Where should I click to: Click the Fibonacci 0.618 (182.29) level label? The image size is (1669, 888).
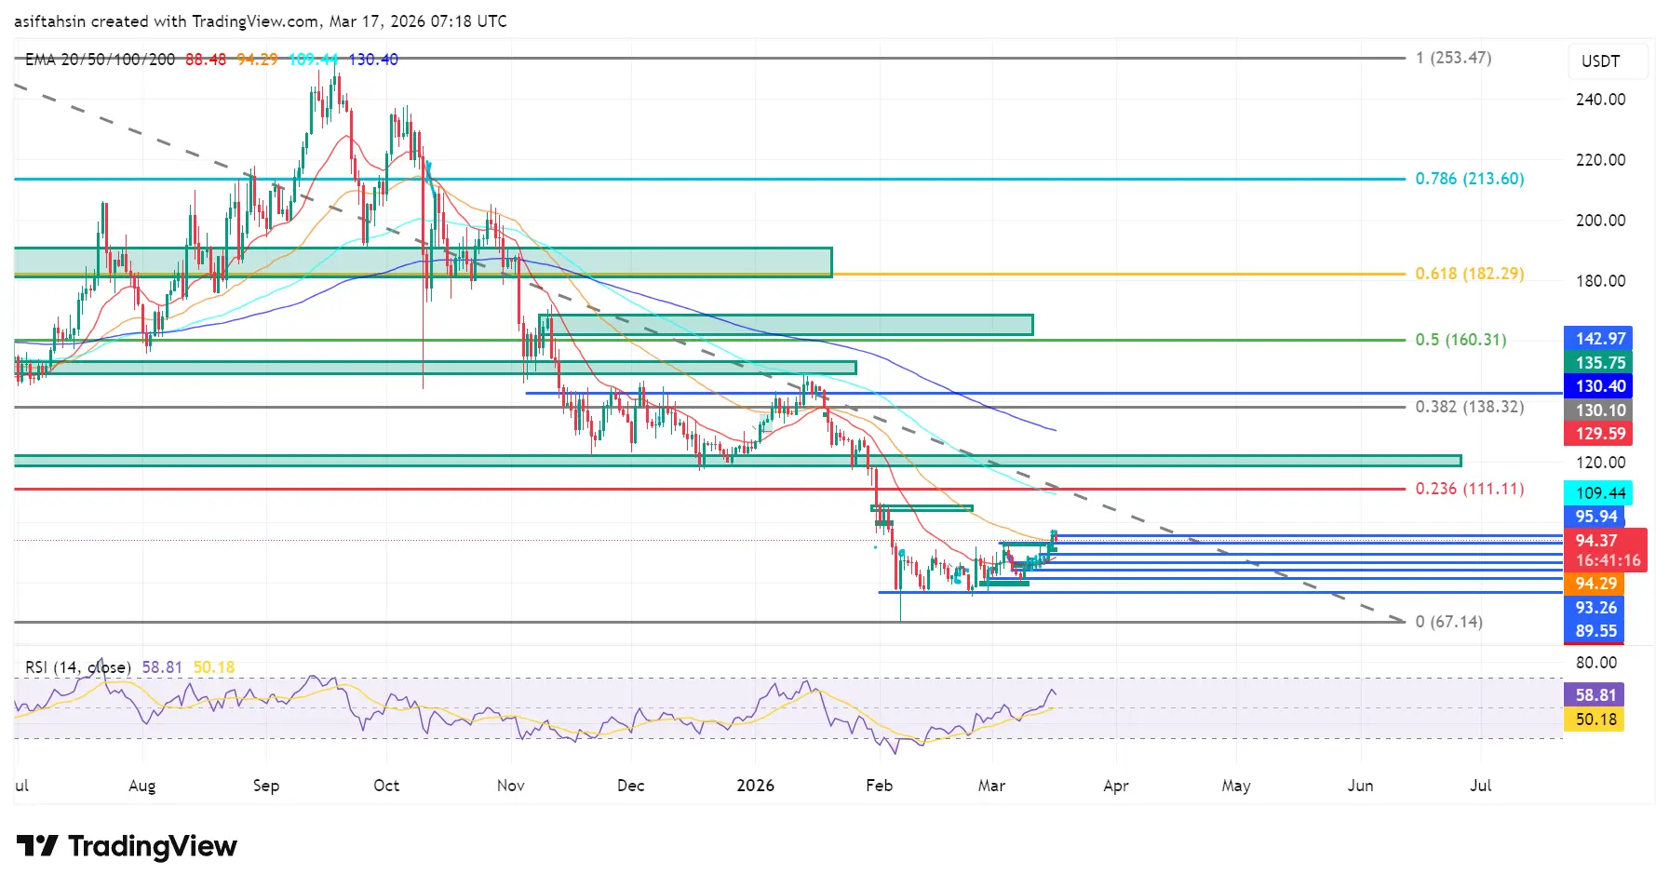(1470, 274)
